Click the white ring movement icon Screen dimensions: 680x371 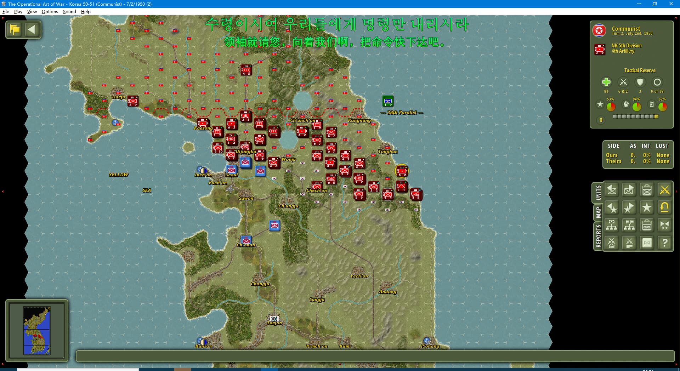coord(657,82)
